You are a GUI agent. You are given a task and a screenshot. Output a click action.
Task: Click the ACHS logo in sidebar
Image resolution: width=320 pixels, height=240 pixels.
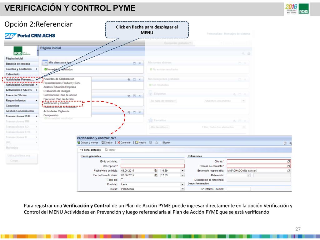(18, 51)
